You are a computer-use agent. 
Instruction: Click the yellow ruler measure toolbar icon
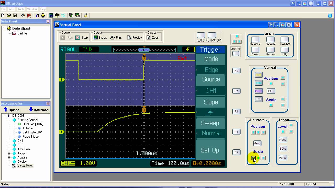tap(57, 16)
